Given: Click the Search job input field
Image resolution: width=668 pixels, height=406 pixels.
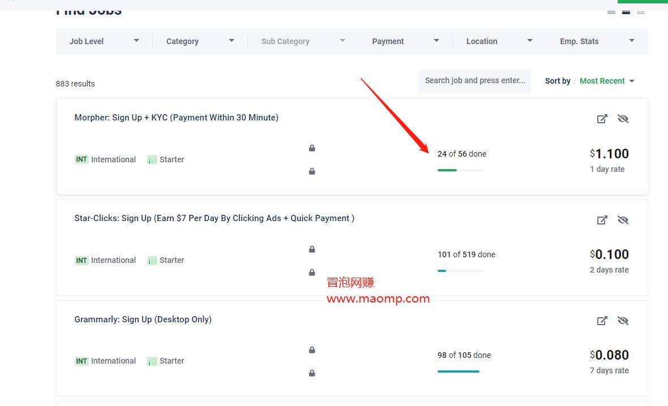Looking at the screenshot, I should (474, 81).
